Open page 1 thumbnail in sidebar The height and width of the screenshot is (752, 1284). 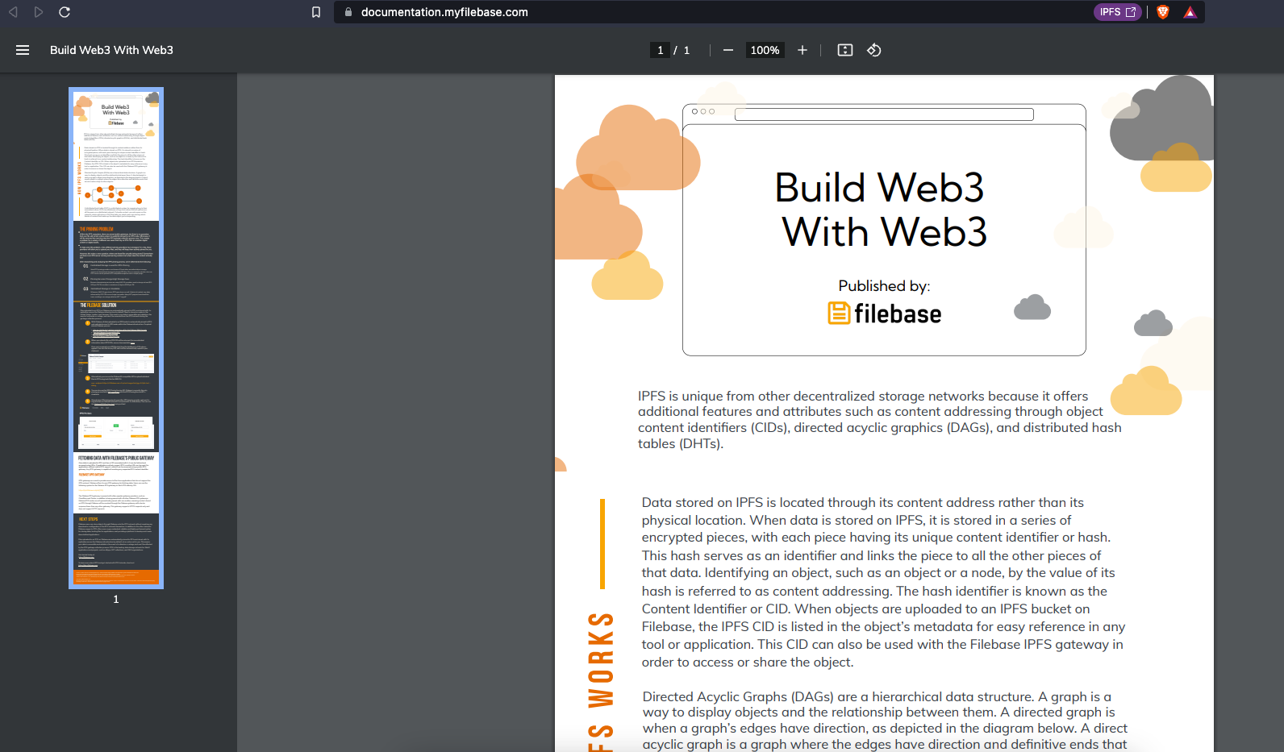coord(116,338)
